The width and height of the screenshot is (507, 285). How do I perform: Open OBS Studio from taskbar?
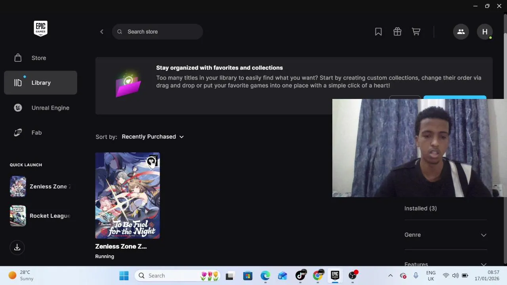click(x=353, y=275)
